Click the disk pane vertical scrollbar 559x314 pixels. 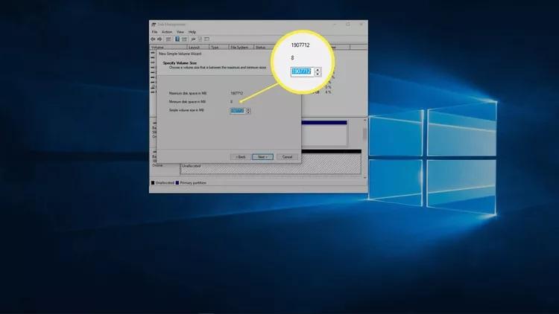coord(364,134)
